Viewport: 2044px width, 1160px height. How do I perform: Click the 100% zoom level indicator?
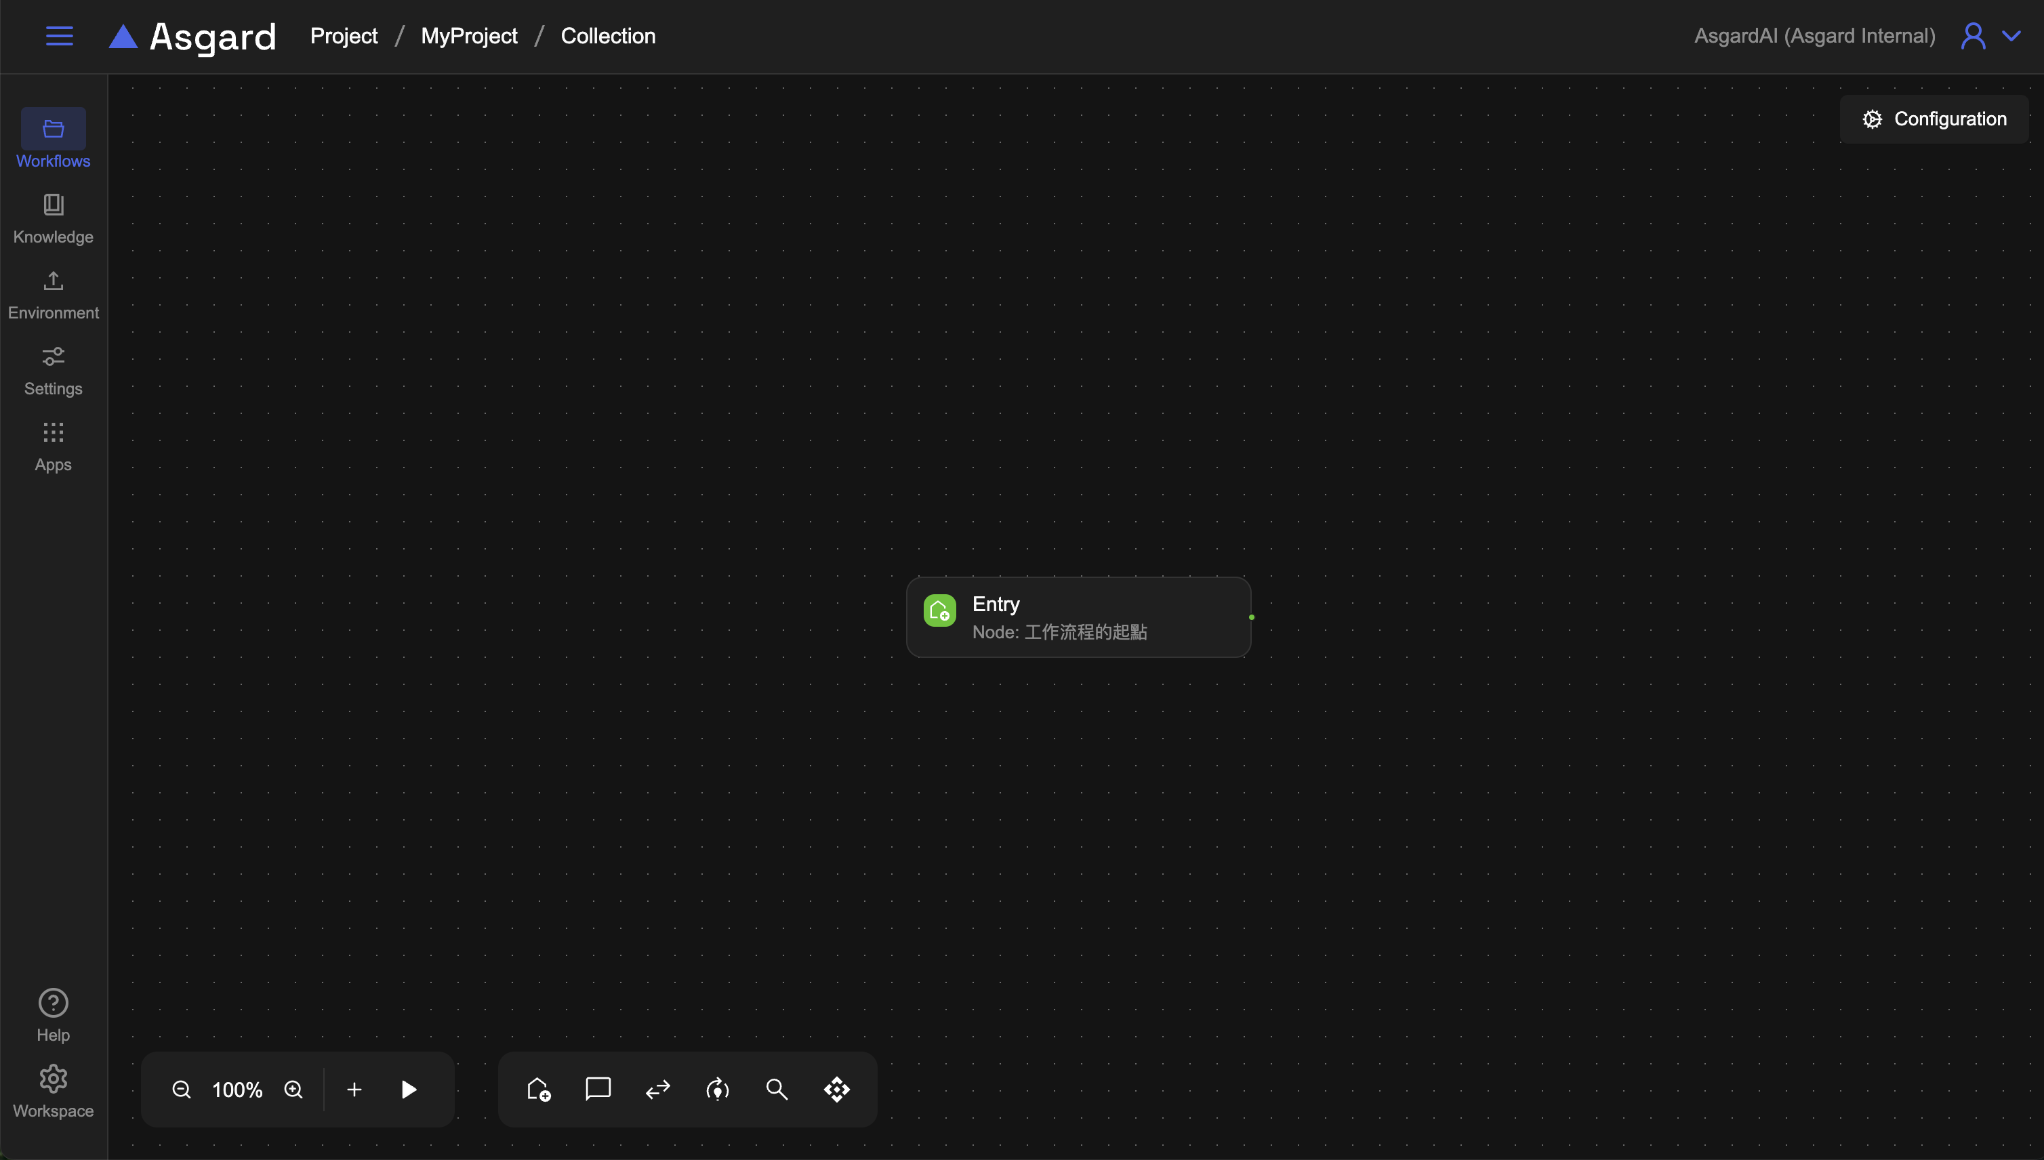tap(237, 1089)
